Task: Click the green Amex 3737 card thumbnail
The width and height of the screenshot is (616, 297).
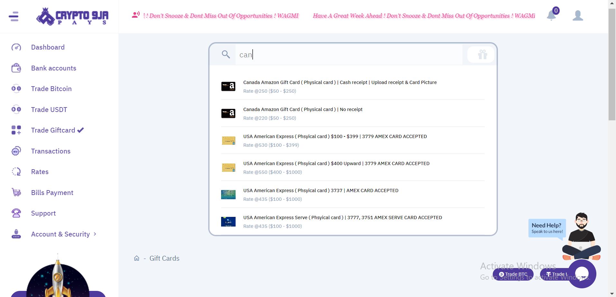Action: (228, 194)
